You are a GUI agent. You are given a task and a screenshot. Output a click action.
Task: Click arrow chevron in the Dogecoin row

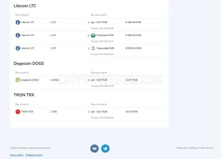pos(88,80)
